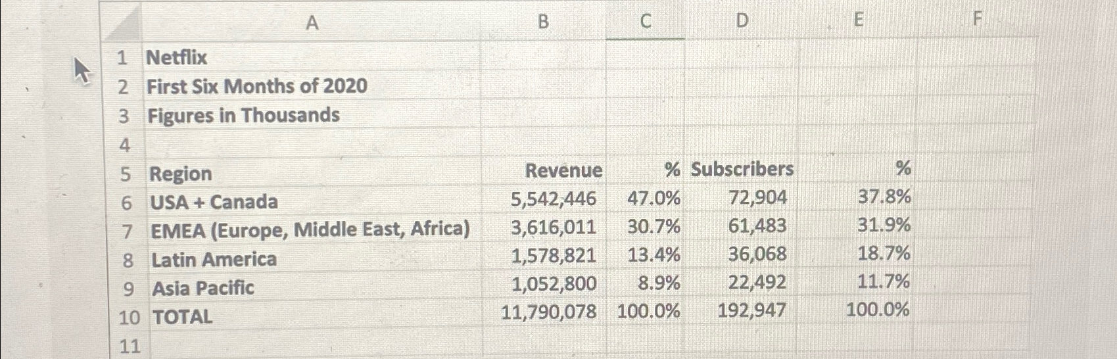
Task: Click the cell containing "Netflix"
Action: pos(312,57)
